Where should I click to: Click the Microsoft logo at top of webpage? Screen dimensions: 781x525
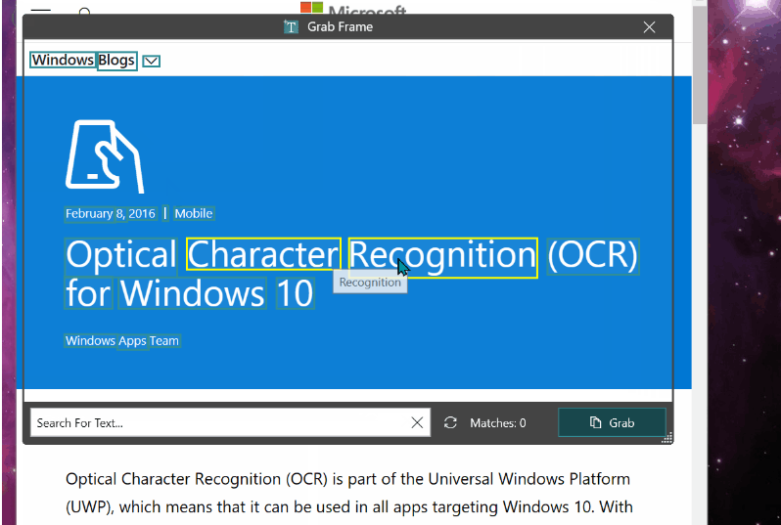point(353,8)
